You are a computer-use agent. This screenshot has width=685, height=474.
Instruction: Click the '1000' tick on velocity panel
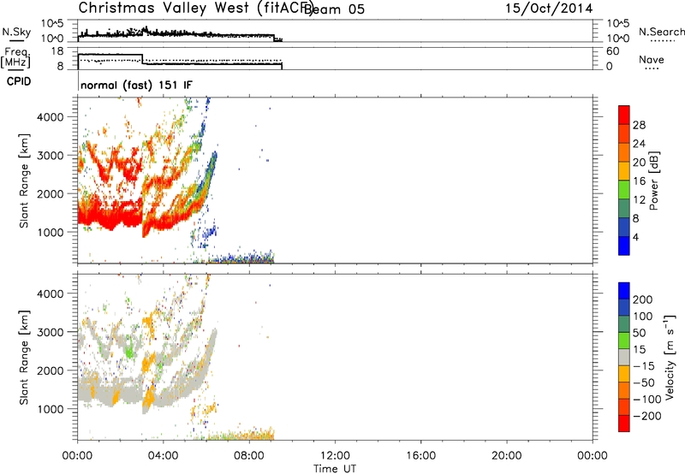pyautogui.click(x=51, y=409)
